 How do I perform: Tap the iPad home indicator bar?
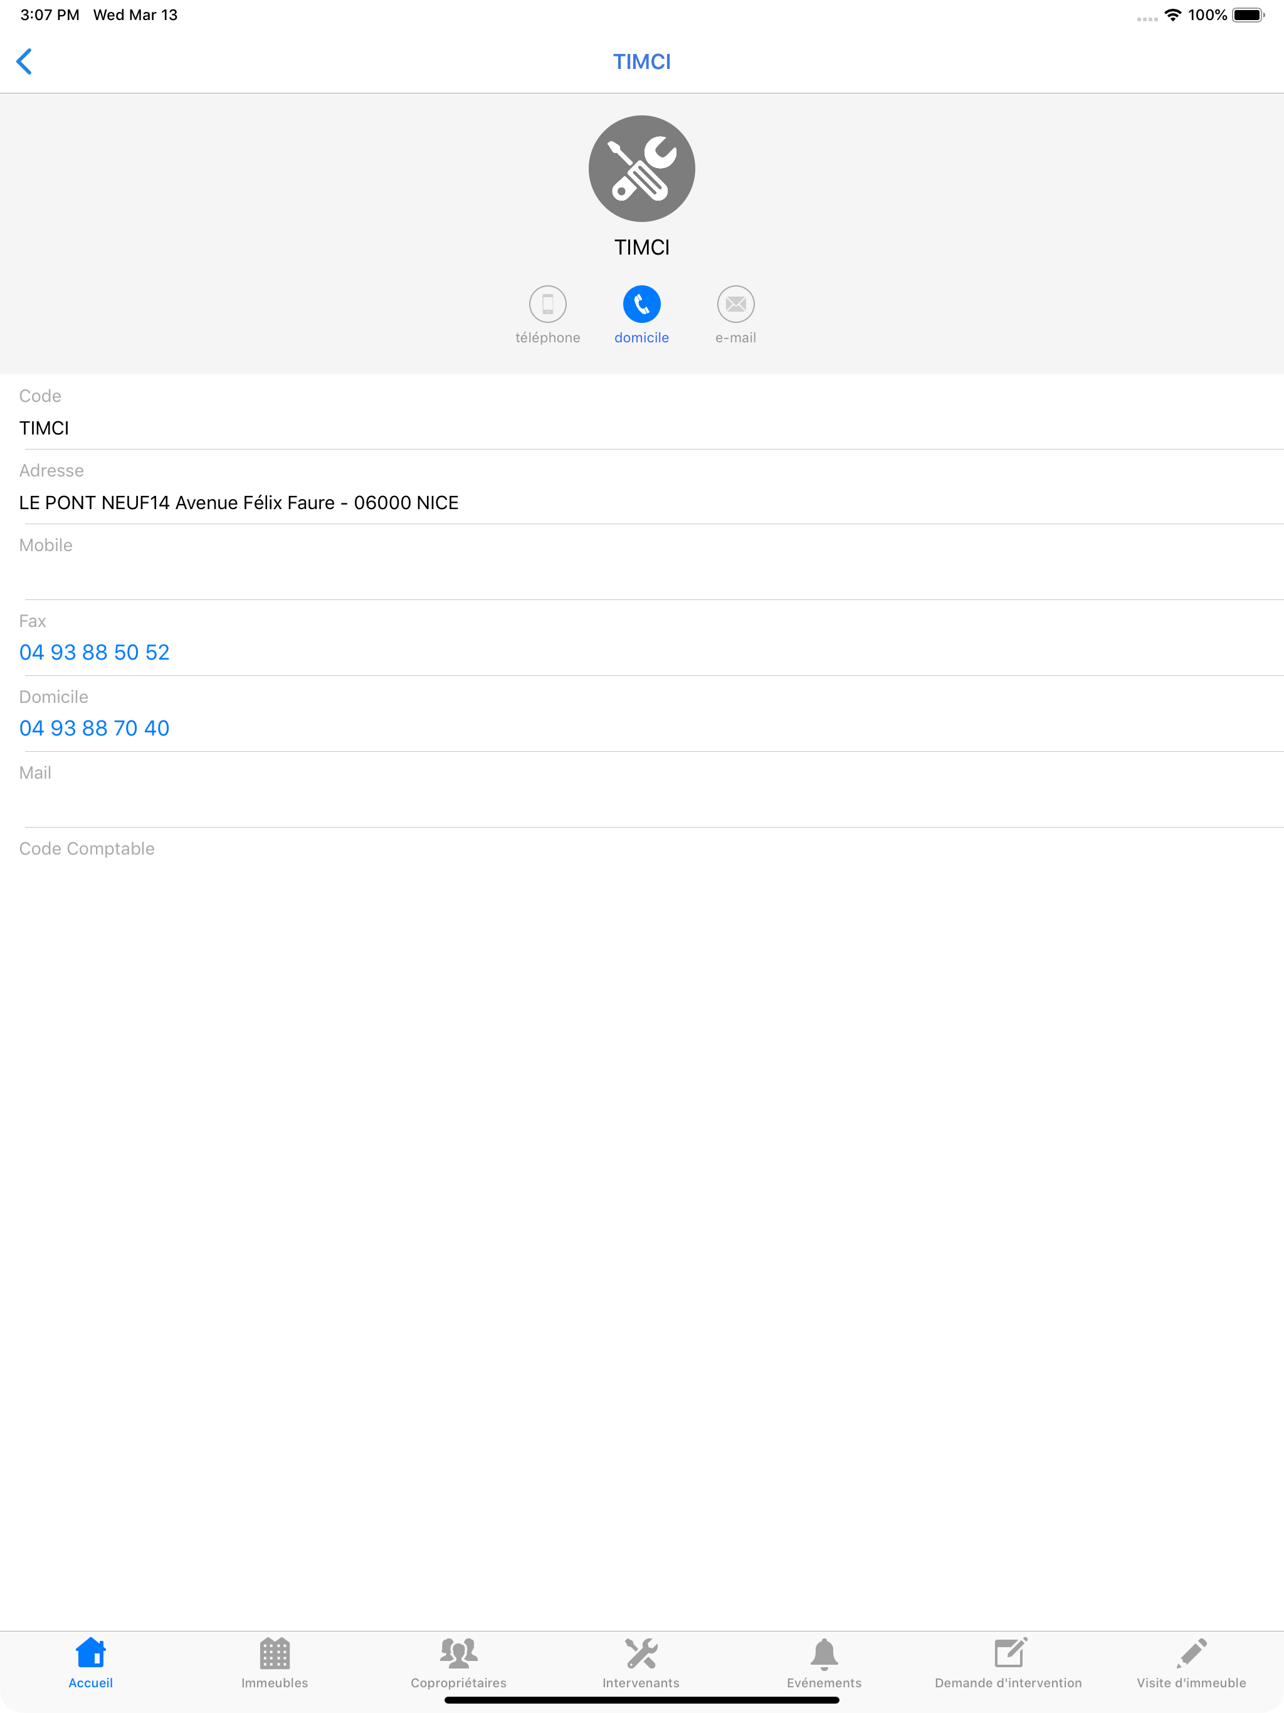click(641, 1700)
